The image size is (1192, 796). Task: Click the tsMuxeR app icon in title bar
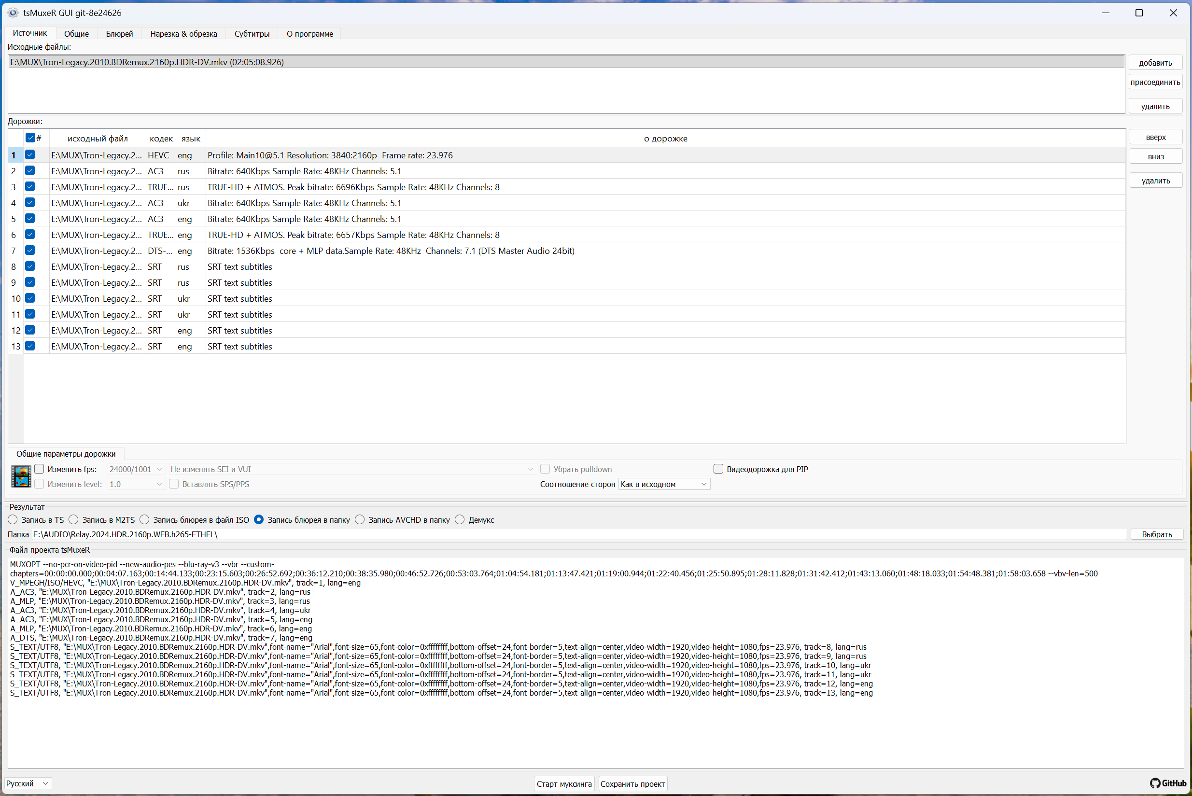pos(13,13)
